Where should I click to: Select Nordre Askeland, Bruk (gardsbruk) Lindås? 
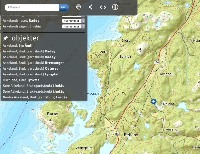pos(35,97)
